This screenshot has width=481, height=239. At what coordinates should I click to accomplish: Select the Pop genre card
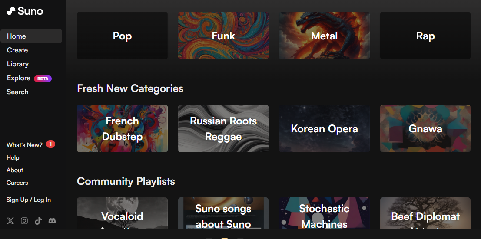point(122,36)
